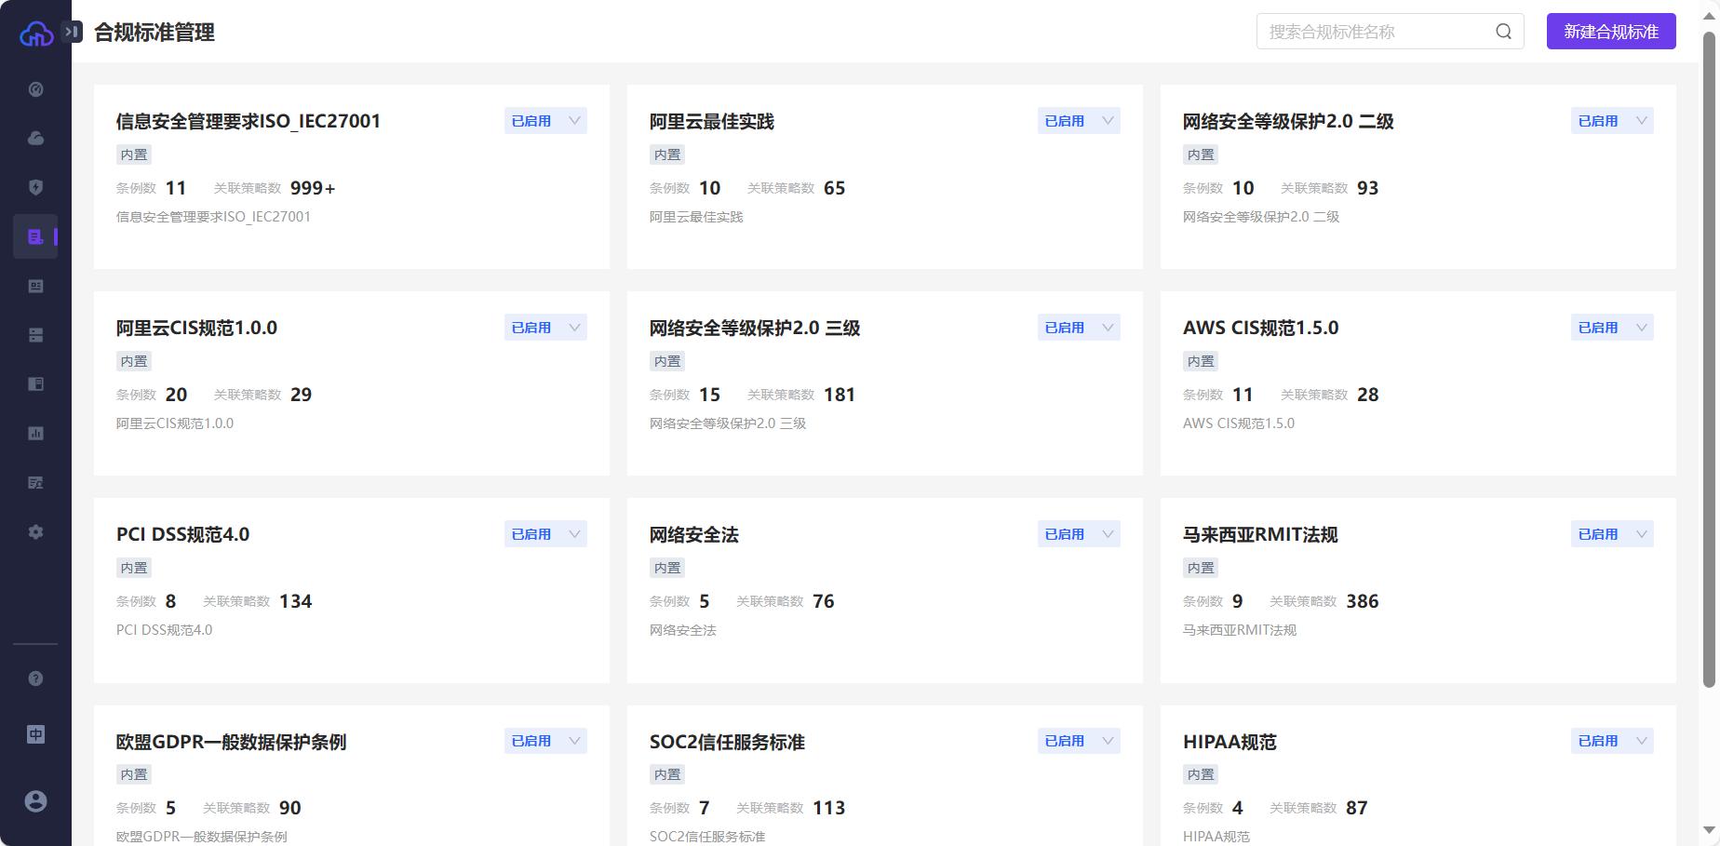1720x846 pixels.
Task: Open the ID card sidebar icon
Action: point(35,286)
